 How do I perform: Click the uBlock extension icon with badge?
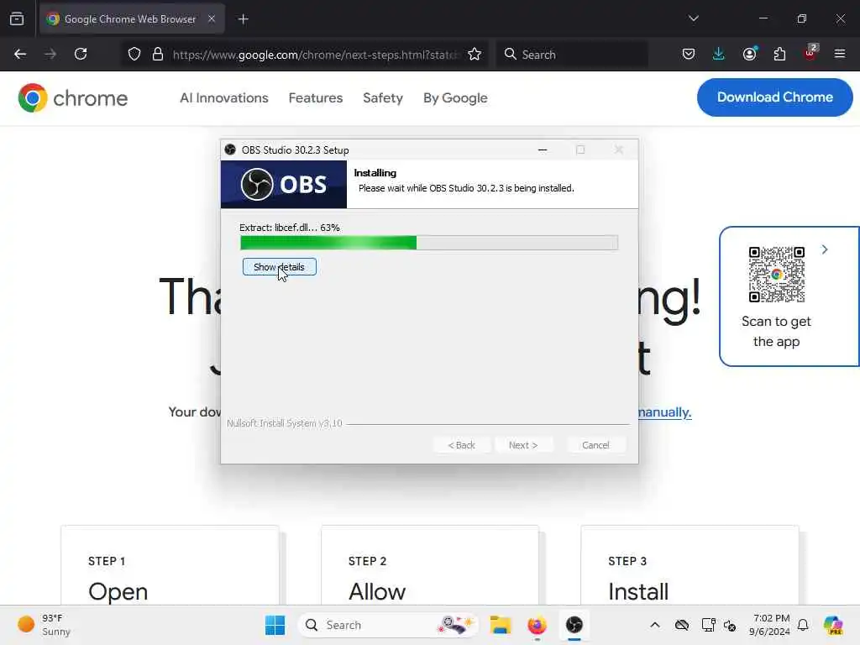click(x=810, y=53)
